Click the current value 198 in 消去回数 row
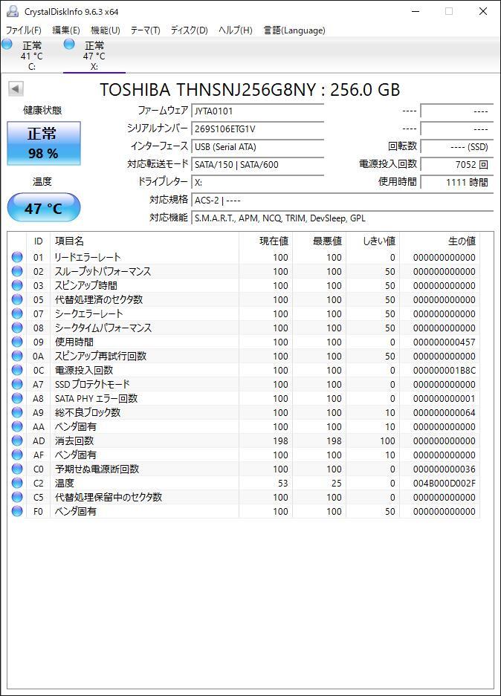This screenshot has width=501, height=696. tap(280, 440)
